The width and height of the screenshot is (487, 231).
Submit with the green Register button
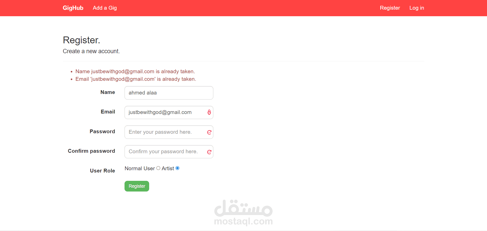click(137, 186)
